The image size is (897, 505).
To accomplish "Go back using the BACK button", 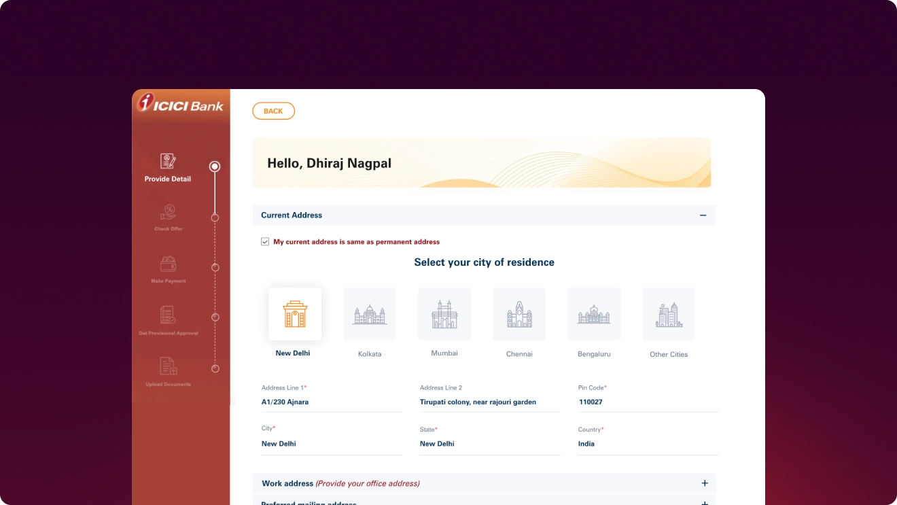I will click(273, 111).
